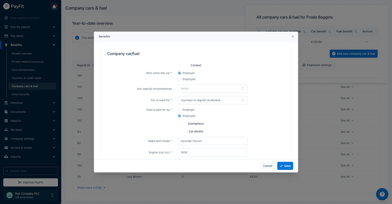Select Employee as car owner
The height and width of the screenshot is (204, 392).
point(180,79)
